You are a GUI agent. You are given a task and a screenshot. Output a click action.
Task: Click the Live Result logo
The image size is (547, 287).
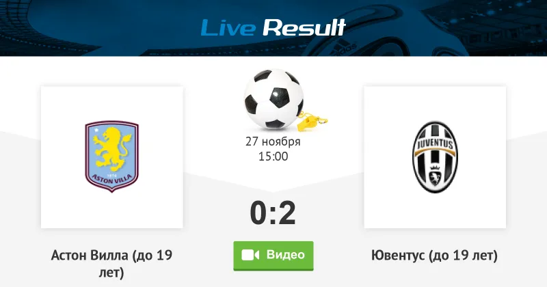(273, 27)
